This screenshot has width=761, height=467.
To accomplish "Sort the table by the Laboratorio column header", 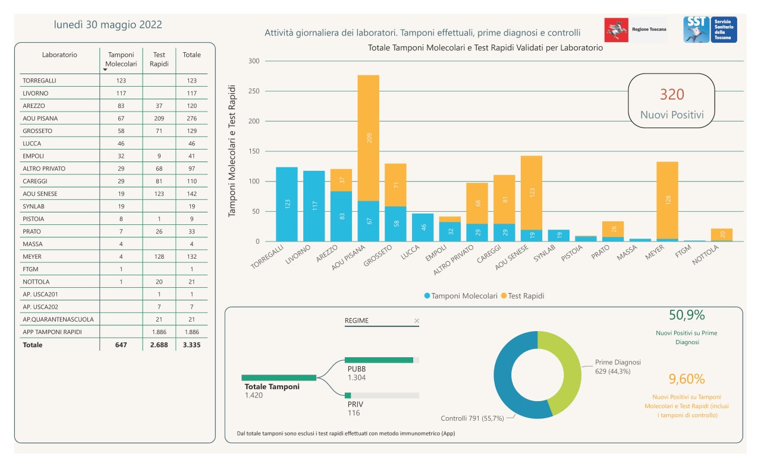I will click(59, 55).
